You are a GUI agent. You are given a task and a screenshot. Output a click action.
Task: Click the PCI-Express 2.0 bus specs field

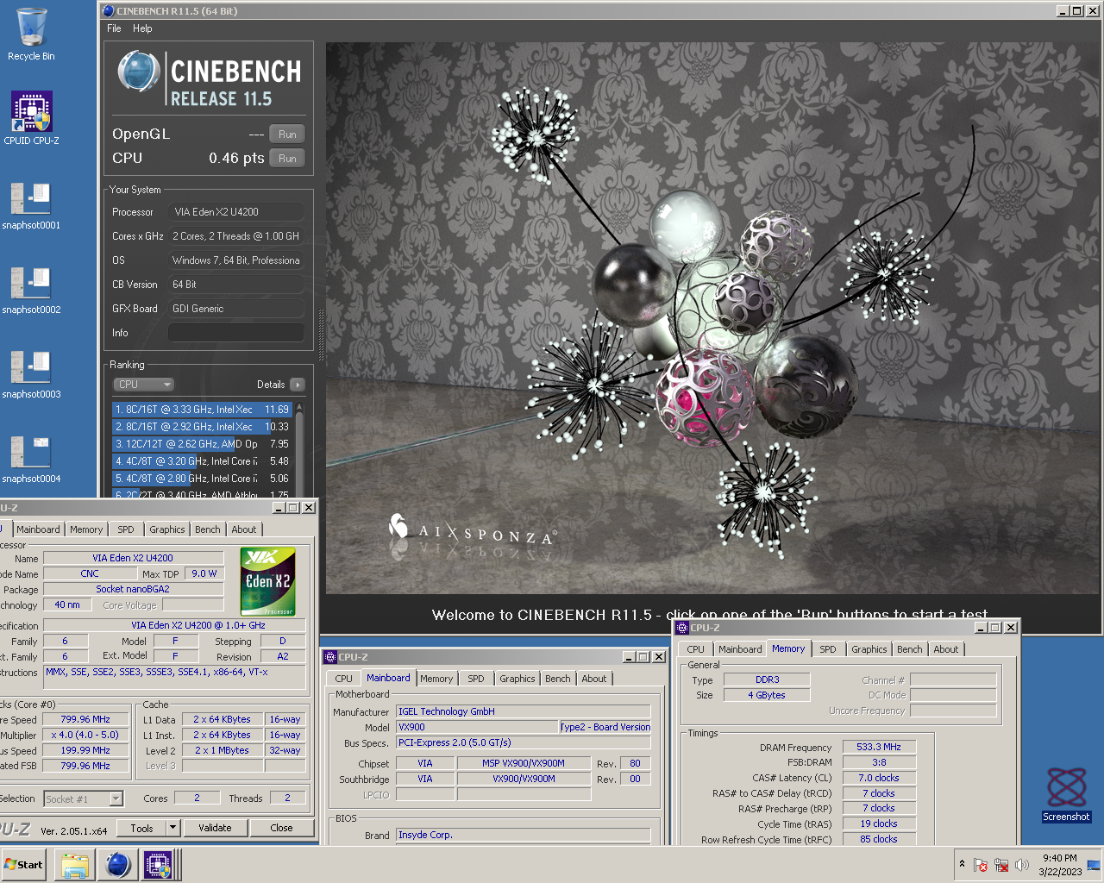point(524,742)
